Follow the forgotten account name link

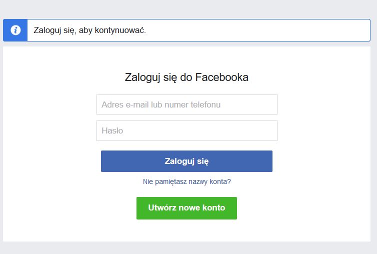tap(186, 181)
